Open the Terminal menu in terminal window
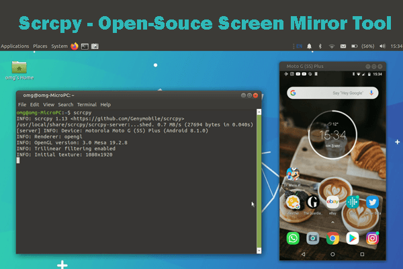Viewport: 403px width, 269px height. [x=87, y=105]
